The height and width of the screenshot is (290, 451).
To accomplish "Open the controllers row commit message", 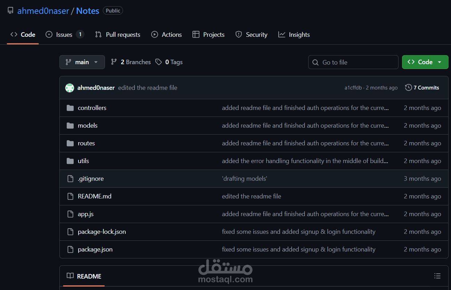I will 305,108.
